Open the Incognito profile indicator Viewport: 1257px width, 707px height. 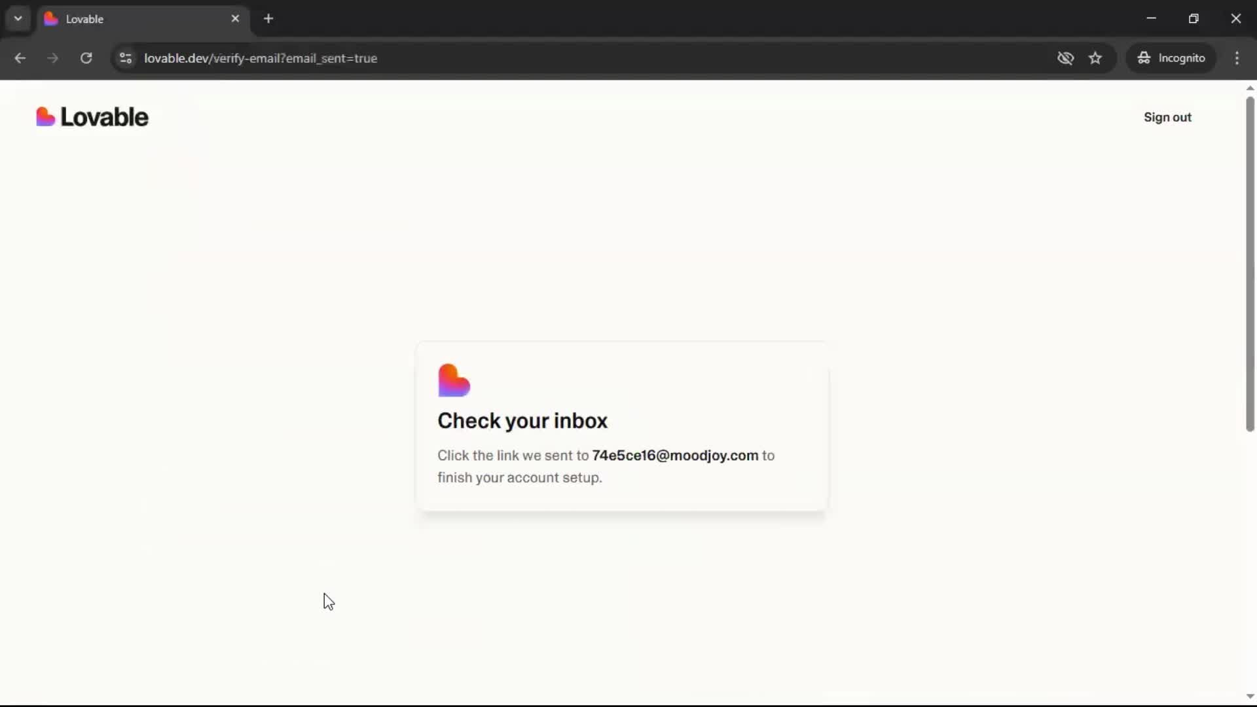(x=1171, y=58)
